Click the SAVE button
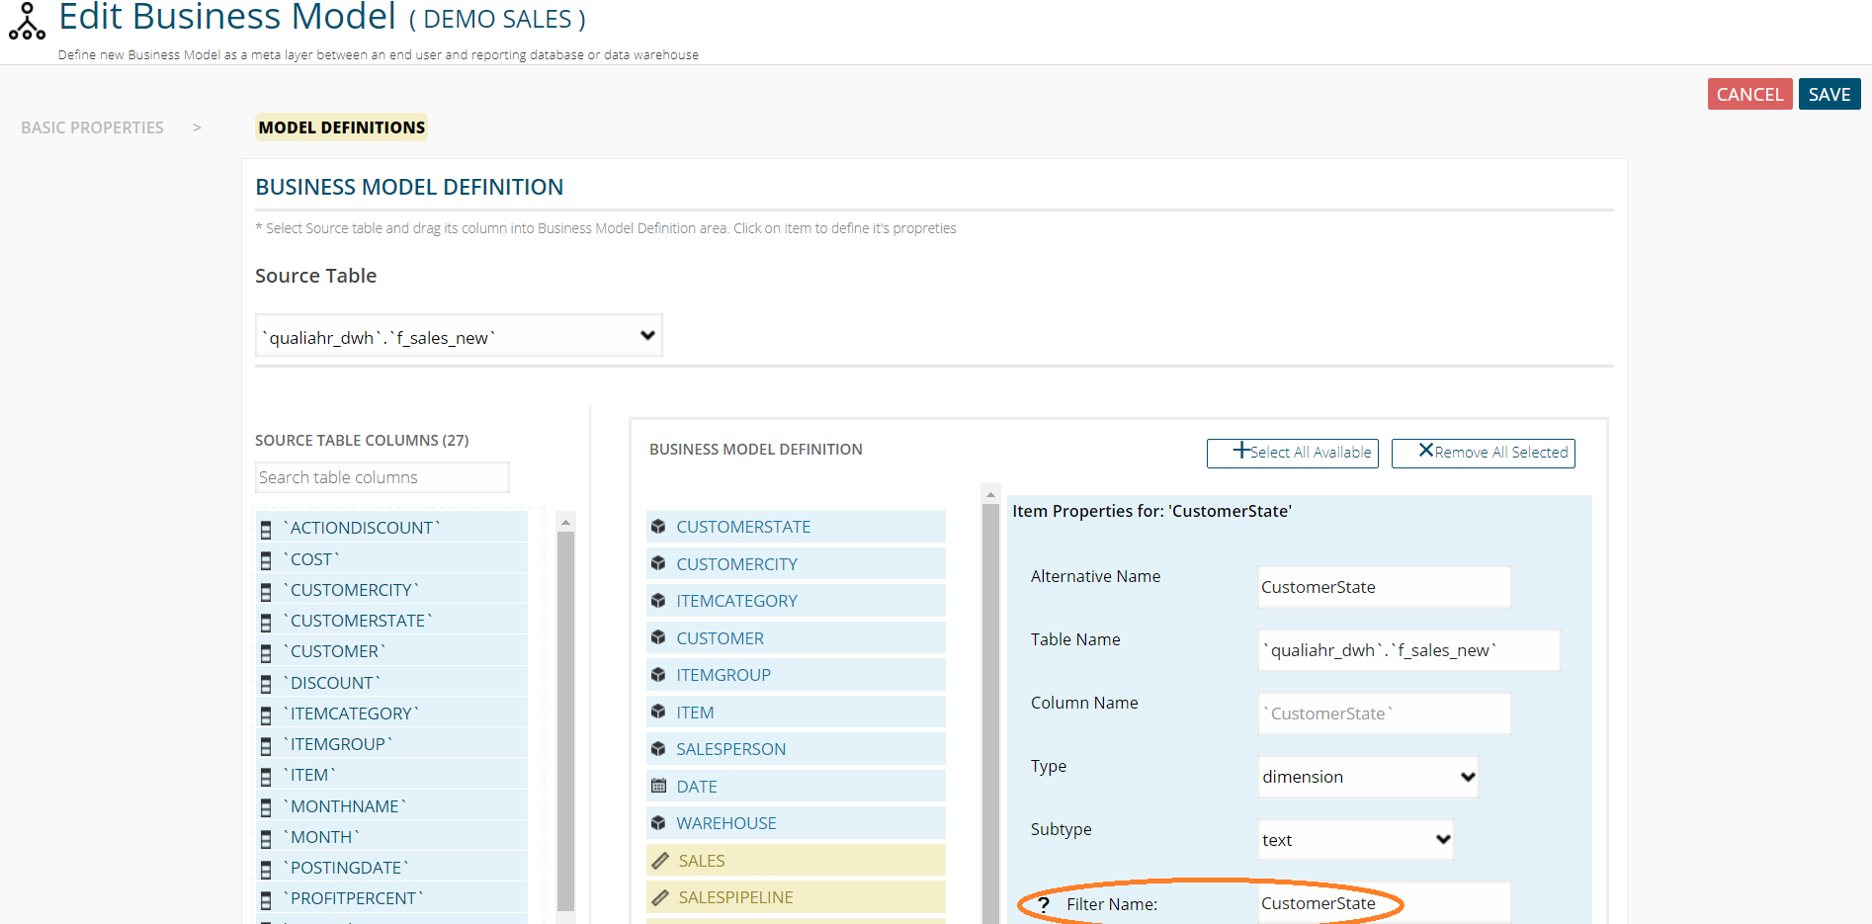The image size is (1872, 924). 1829,94
